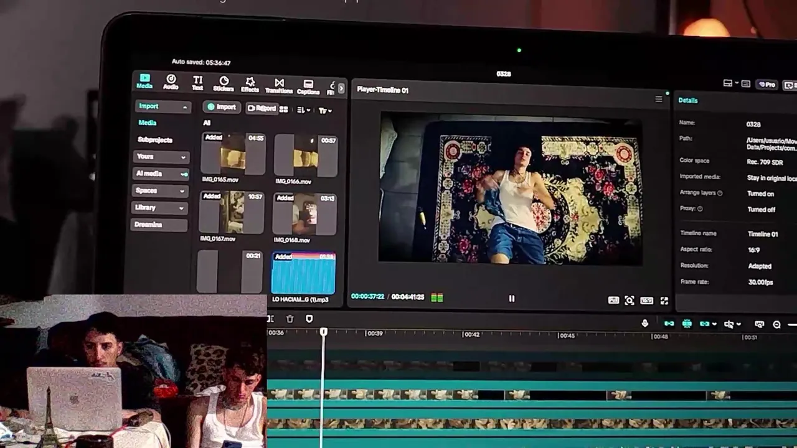The image size is (797, 448).
Task: Click the Pro badge button
Action: pos(767,85)
